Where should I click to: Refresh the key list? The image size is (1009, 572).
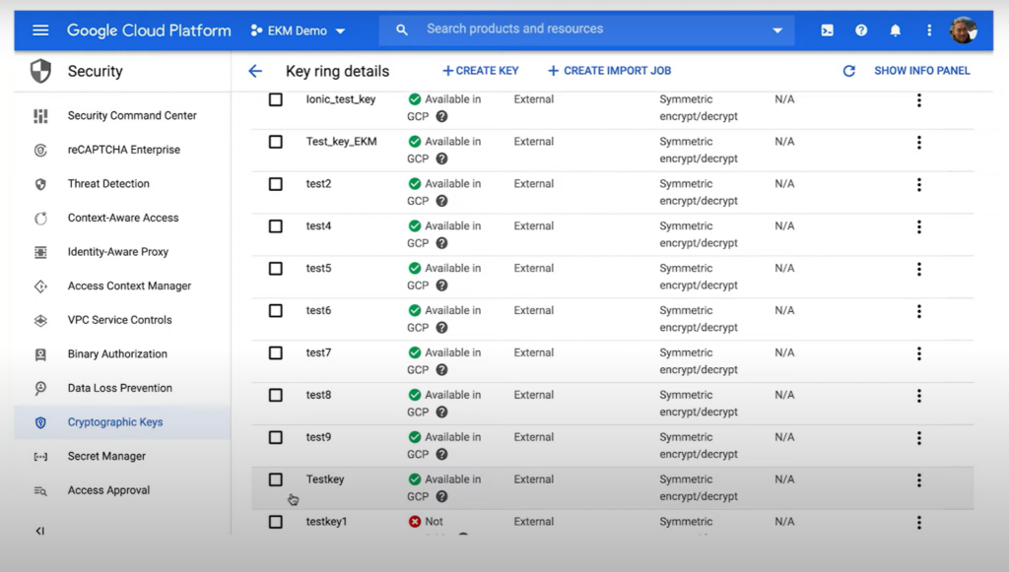pyautogui.click(x=849, y=71)
